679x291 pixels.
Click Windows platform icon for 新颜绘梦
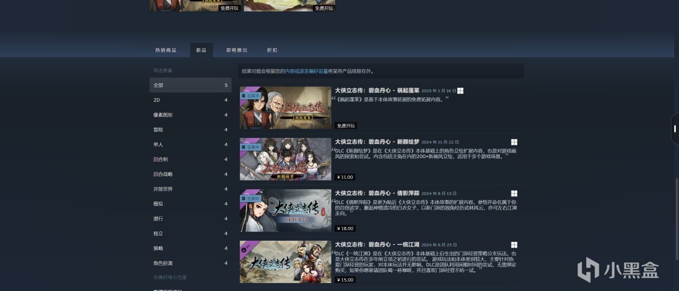point(514,142)
